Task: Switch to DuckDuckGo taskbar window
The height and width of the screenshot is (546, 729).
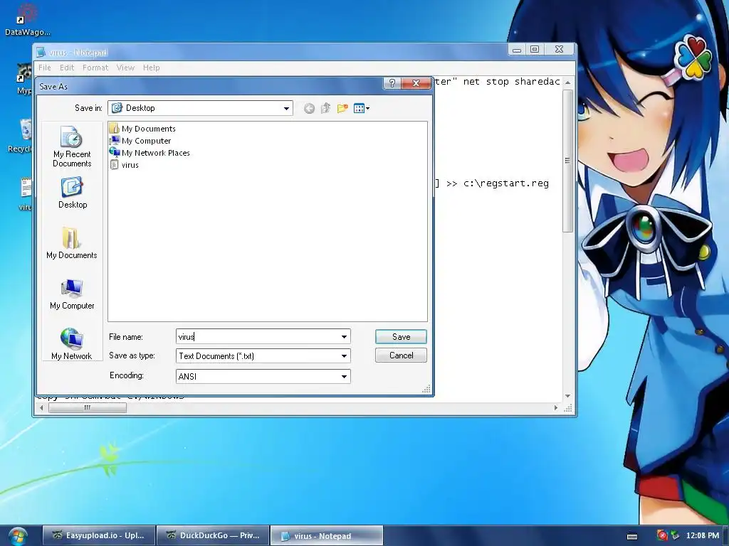Action: pyautogui.click(x=213, y=535)
